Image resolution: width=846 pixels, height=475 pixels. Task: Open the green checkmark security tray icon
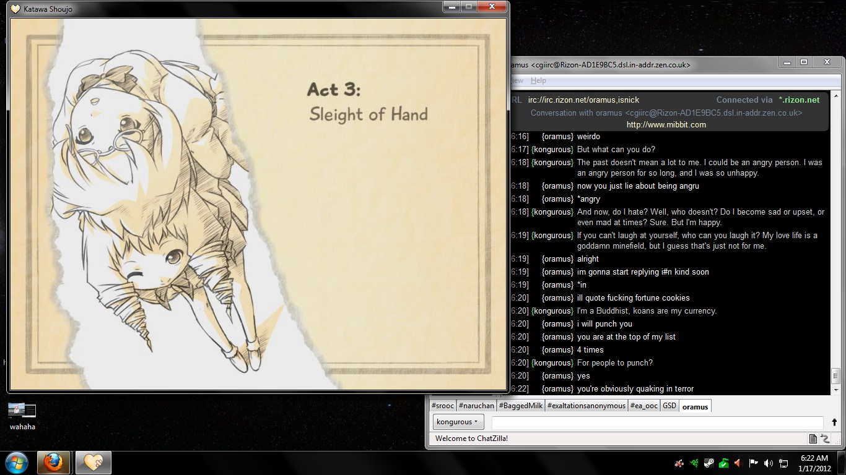pos(723,463)
